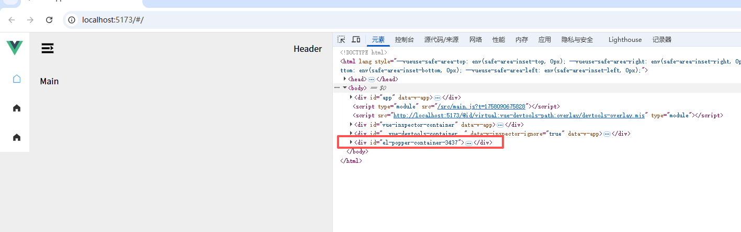
Task: Open the 元素 tab in DevTools
Action: (x=378, y=40)
